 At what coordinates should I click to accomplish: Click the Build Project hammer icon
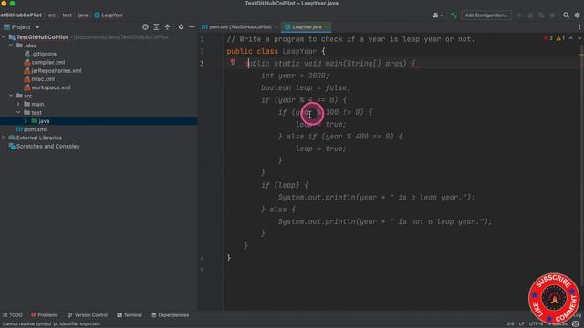(454, 15)
